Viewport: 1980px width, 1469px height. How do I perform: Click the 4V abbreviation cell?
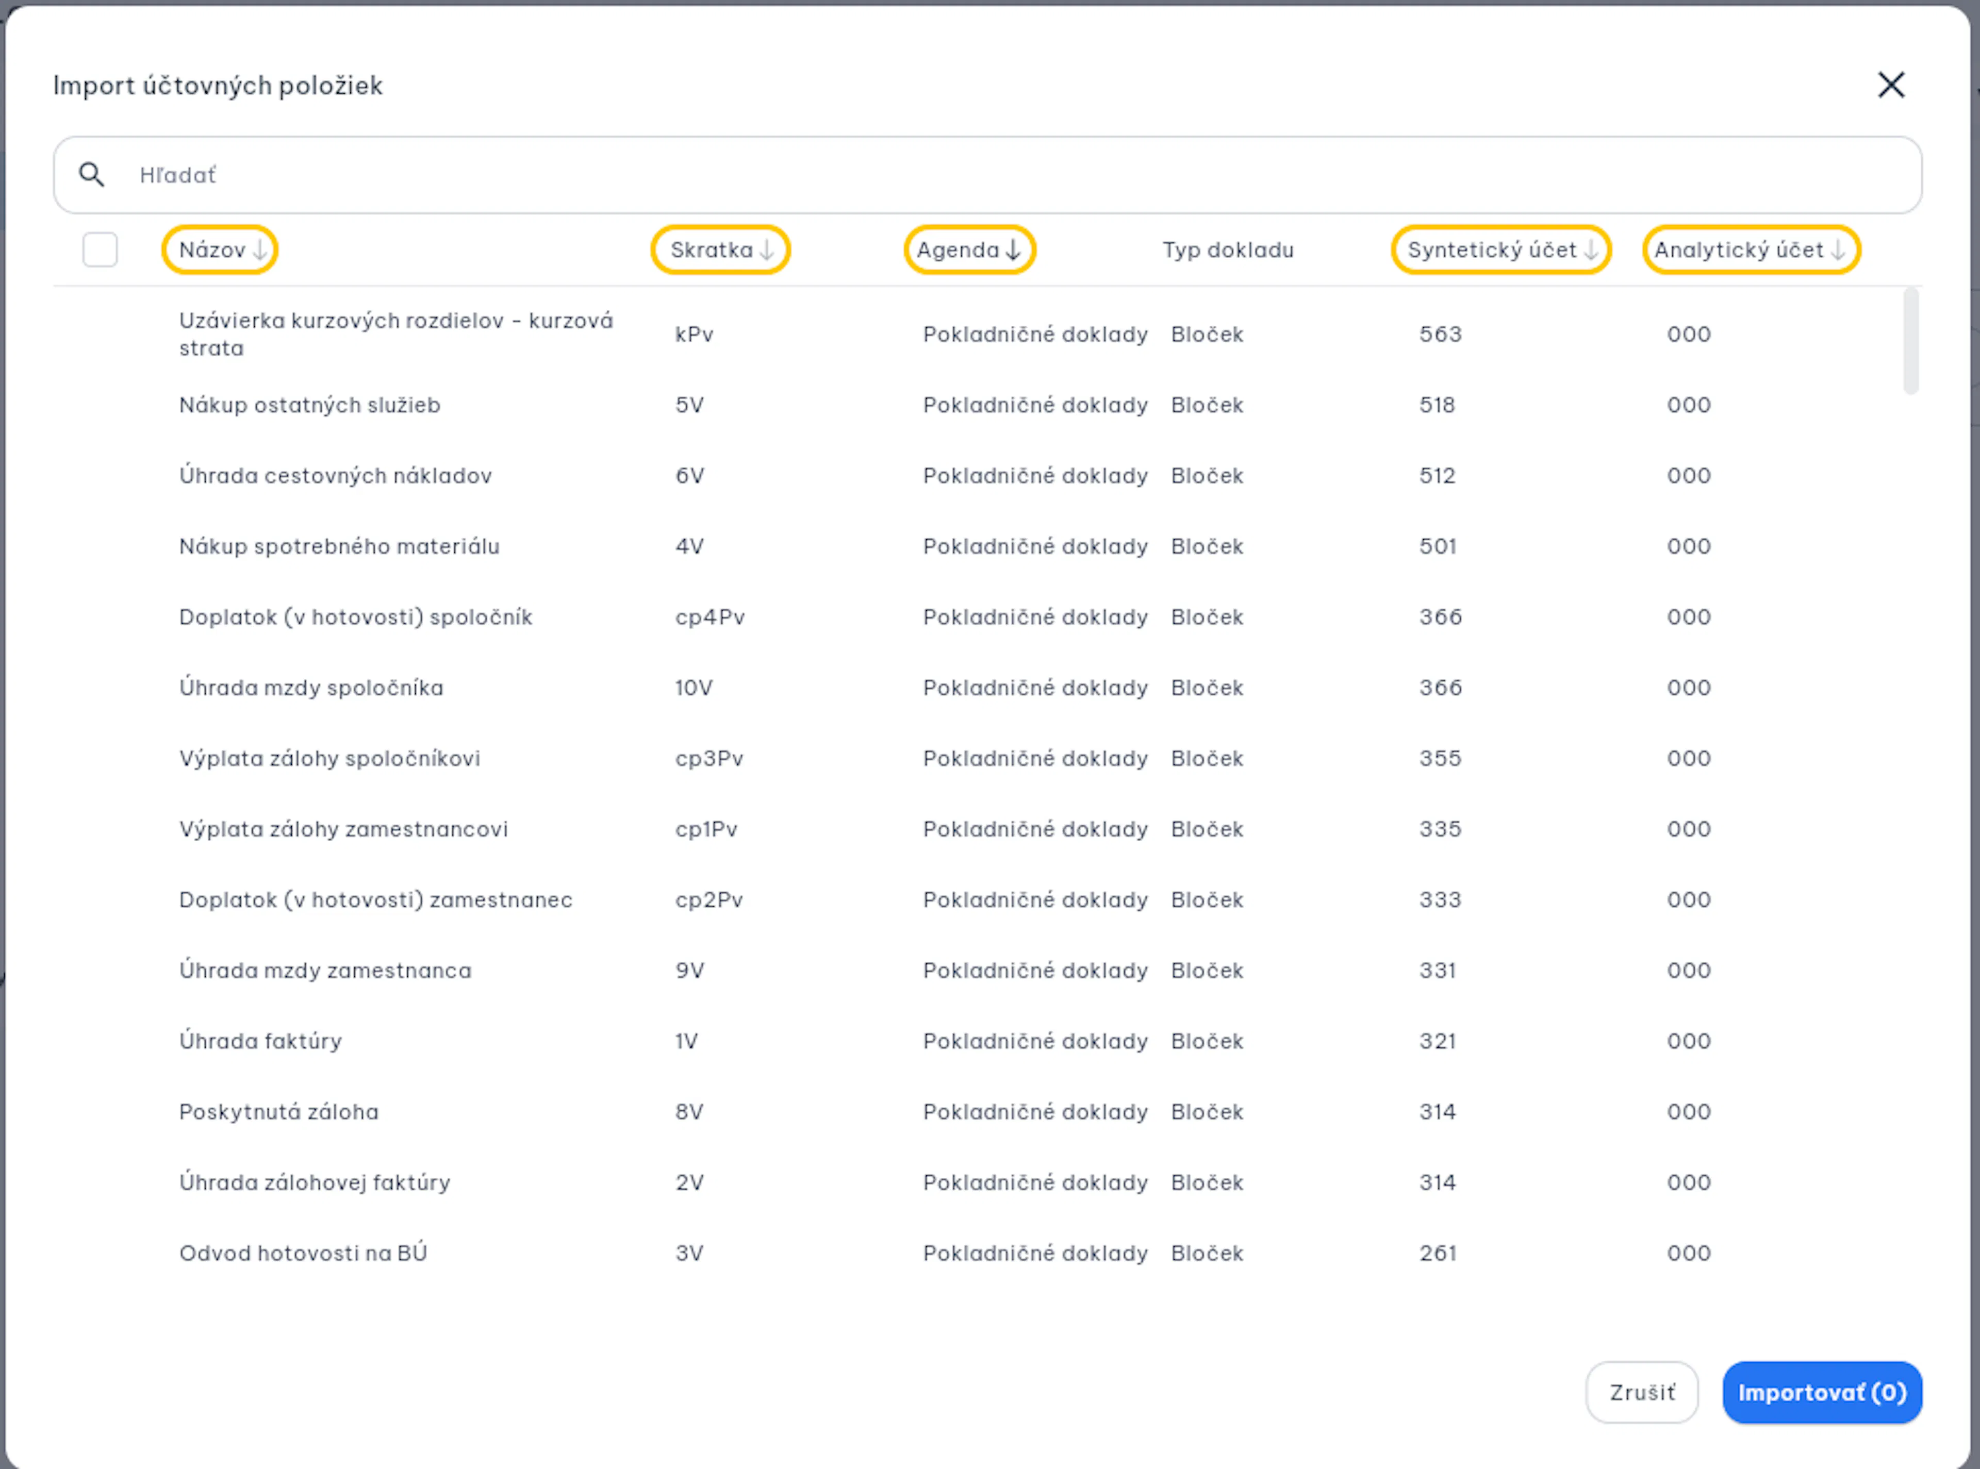[689, 547]
